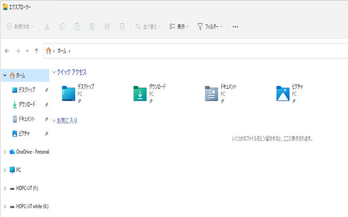348x217 pixels.
Task: Click the Rename icon in toolbar
Action: pos(92,27)
